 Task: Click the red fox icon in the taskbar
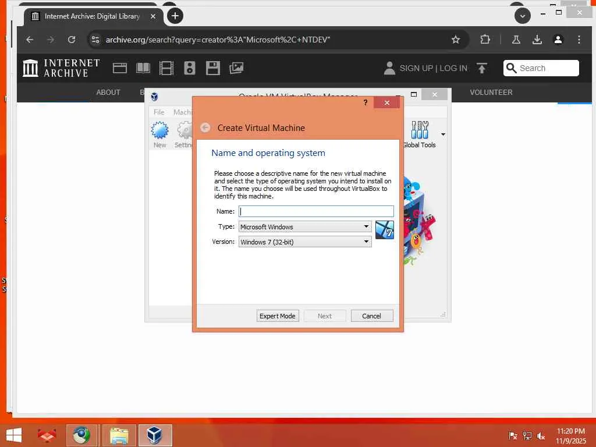[x=47, y=435]
